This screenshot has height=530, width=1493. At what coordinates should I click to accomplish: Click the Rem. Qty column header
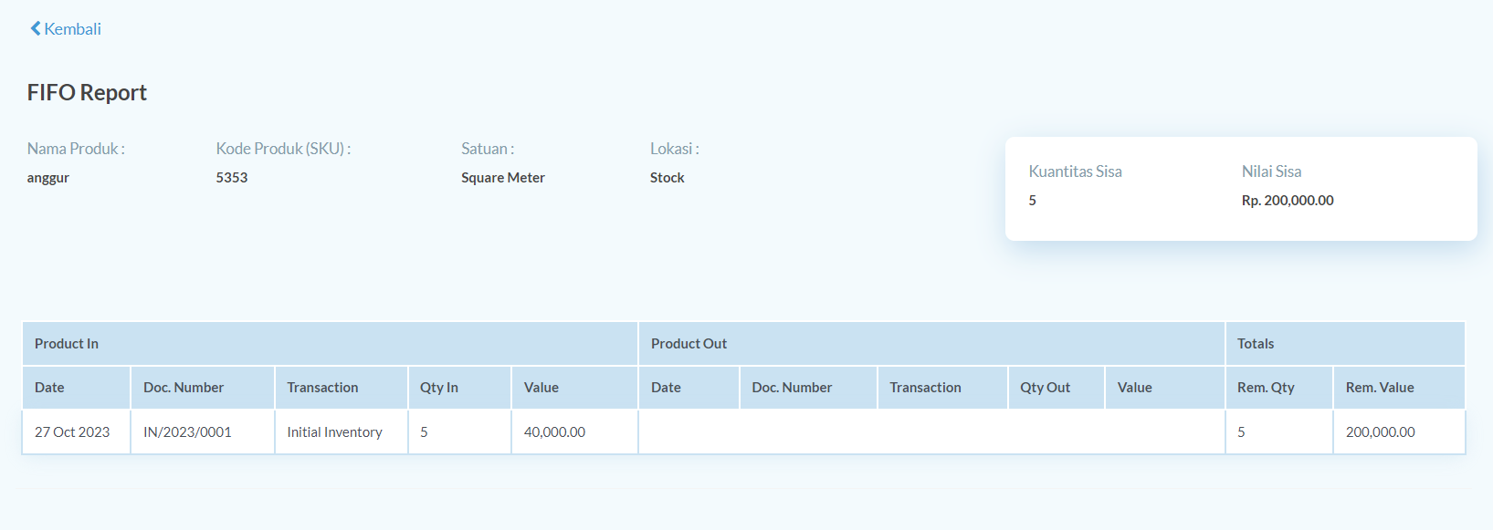(1278, 388)
